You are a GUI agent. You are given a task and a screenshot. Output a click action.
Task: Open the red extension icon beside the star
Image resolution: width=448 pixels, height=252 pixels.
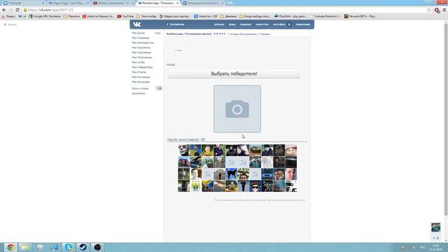pyautogui.click(x=437, y=10)
